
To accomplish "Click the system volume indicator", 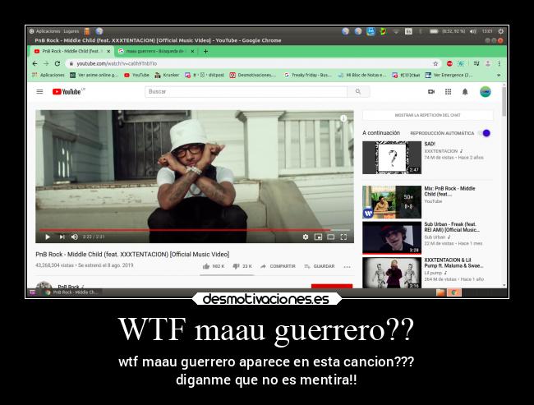I will click(472, 31).
